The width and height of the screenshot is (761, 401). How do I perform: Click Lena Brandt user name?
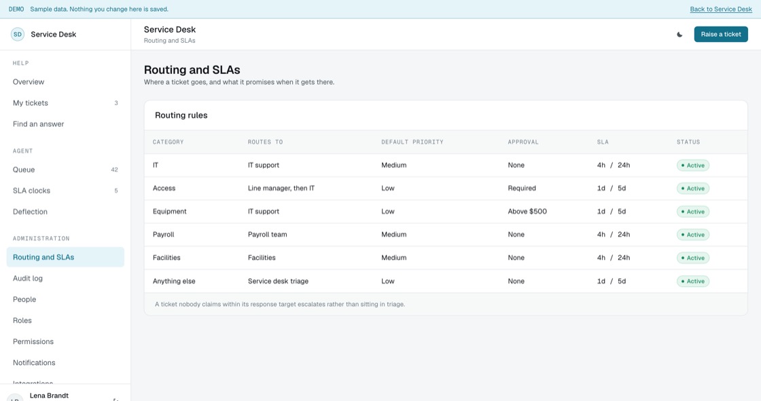[49, 396]
